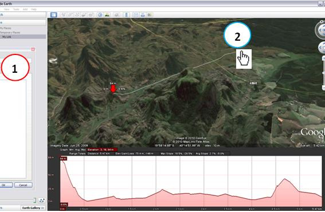Click the view in Google Maps icon
The width and height of the screenshot is (325, 212).
pos(150,15)
